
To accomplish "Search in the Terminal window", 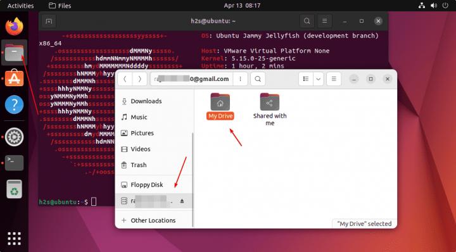I will pos(307,21).
